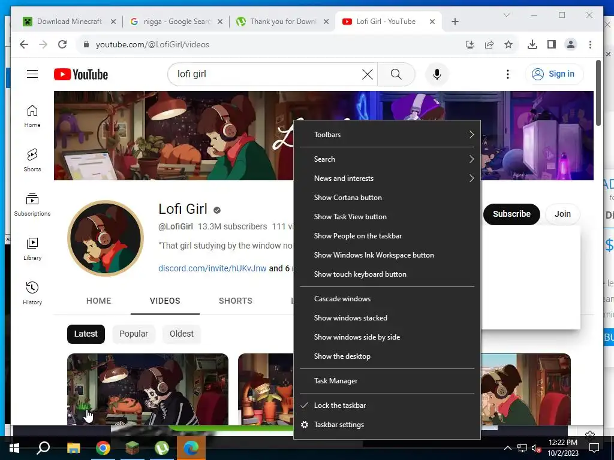Open Chrome three-dot menu
614x460 pixels.
[x=590, y=44]
